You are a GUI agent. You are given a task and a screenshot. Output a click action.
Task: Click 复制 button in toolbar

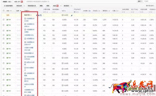pyautogui.click(x=48, y=6)
